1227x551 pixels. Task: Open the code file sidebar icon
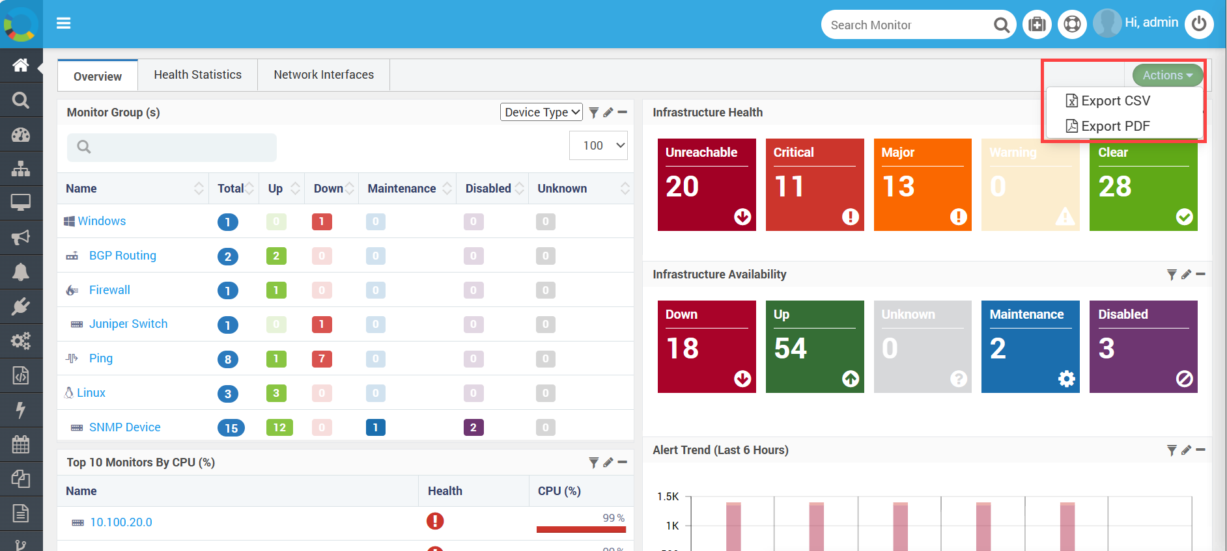pyautogui.click(x=21, y=375)
